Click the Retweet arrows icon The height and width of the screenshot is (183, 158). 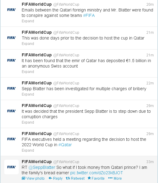[68, 178]
